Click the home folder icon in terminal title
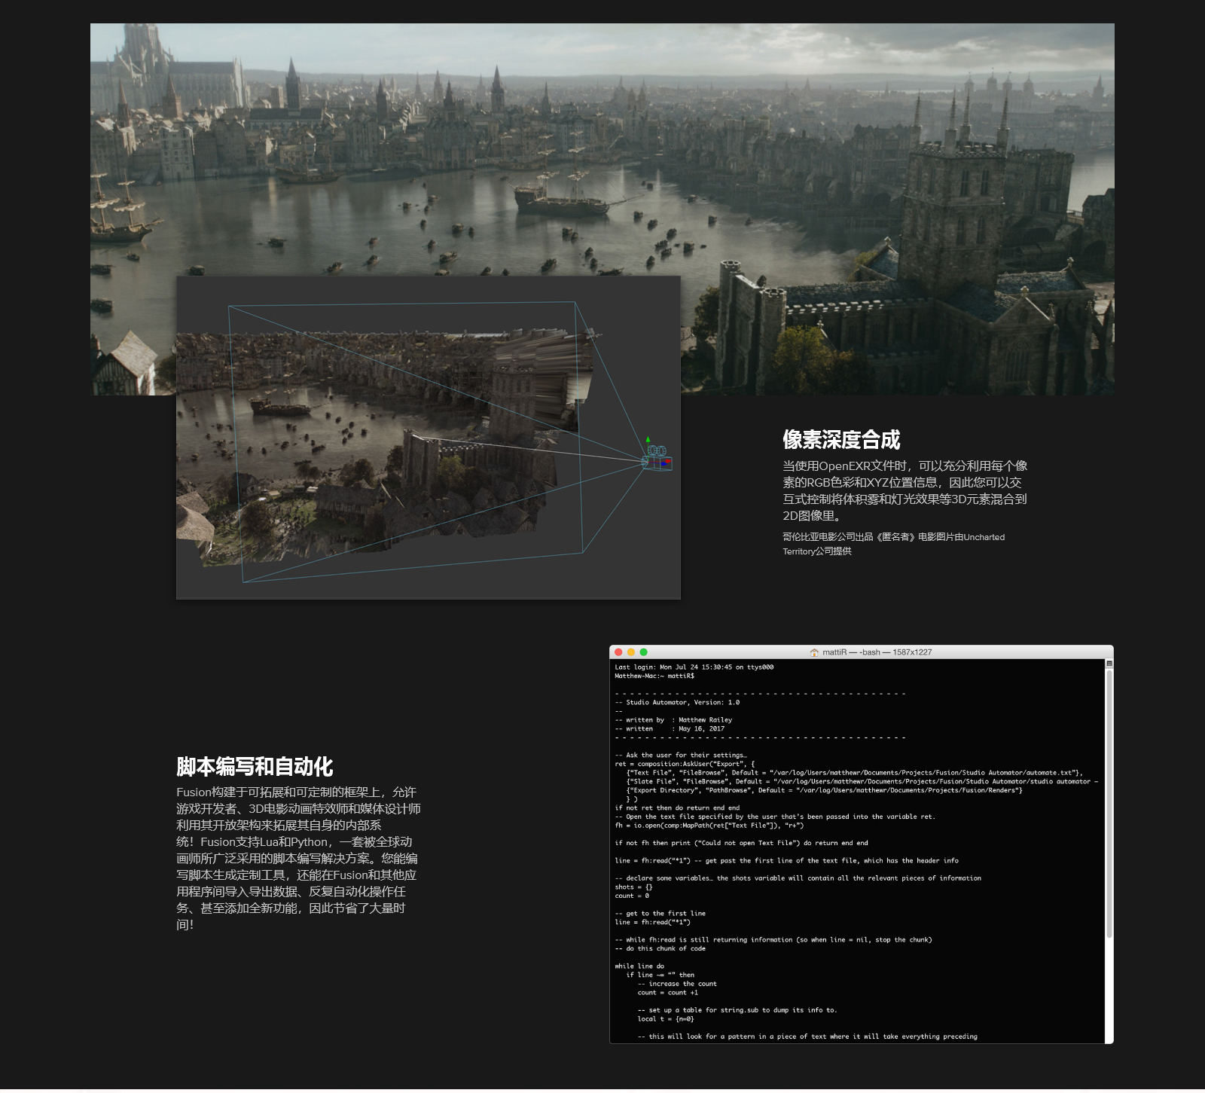This screenshot has width=1205, height=1093. (814, 652)
